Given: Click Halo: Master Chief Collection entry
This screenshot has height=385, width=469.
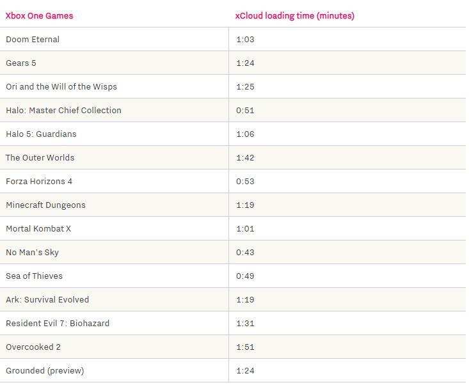Looking at the screenshot, I should [x=63, y=110].
